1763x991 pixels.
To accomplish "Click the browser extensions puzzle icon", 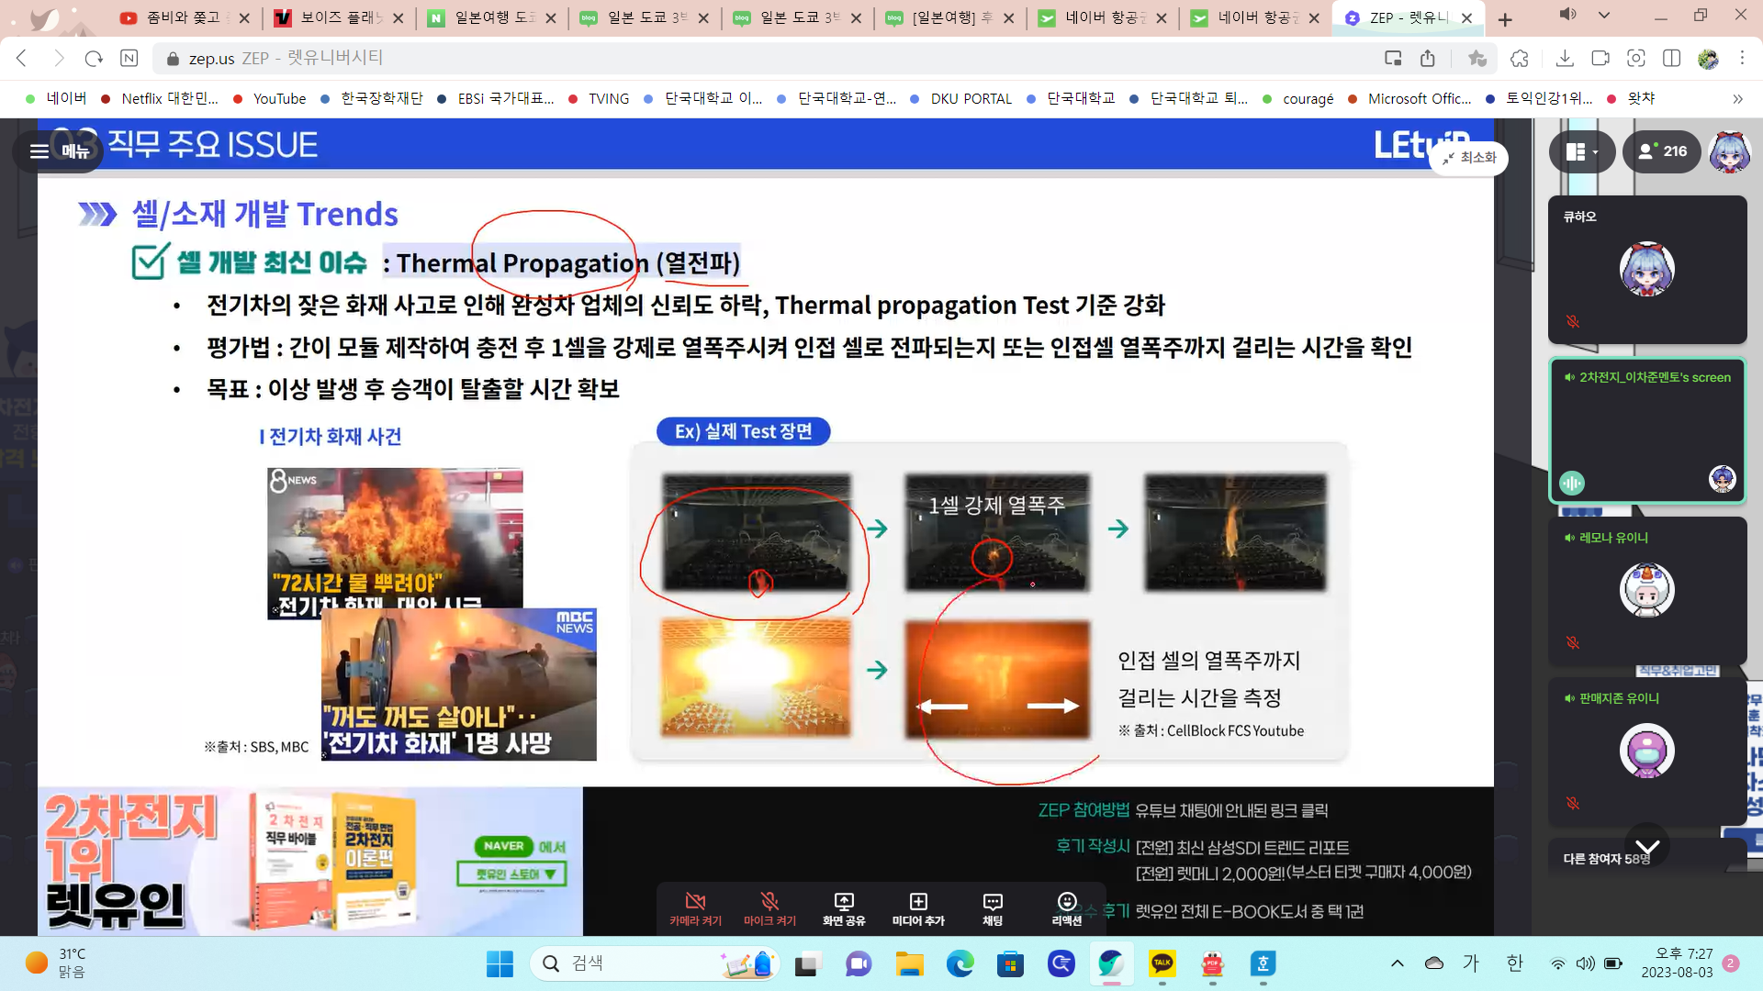I will (x=1520, y=58).
